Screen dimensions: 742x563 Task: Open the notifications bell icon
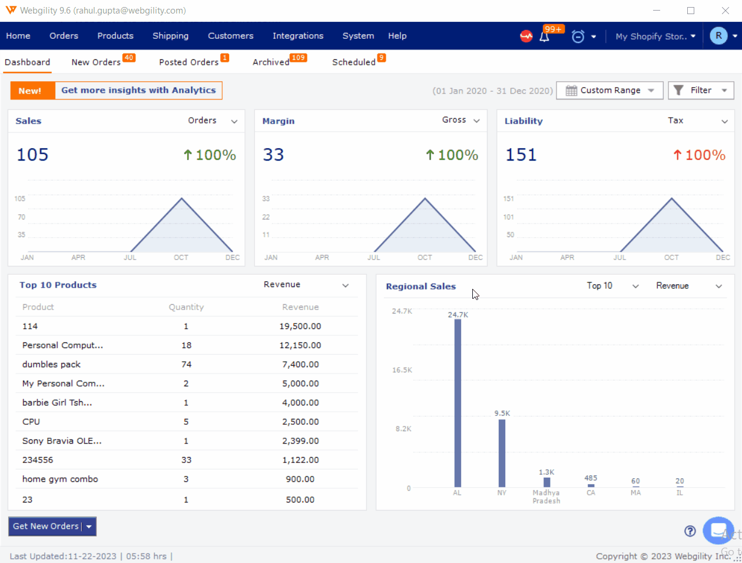(x=545, y=36)
